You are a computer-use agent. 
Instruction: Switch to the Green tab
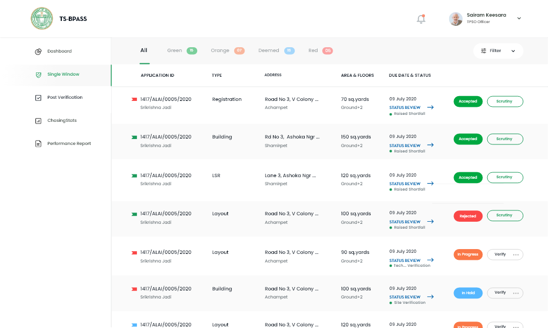(182, 50)
